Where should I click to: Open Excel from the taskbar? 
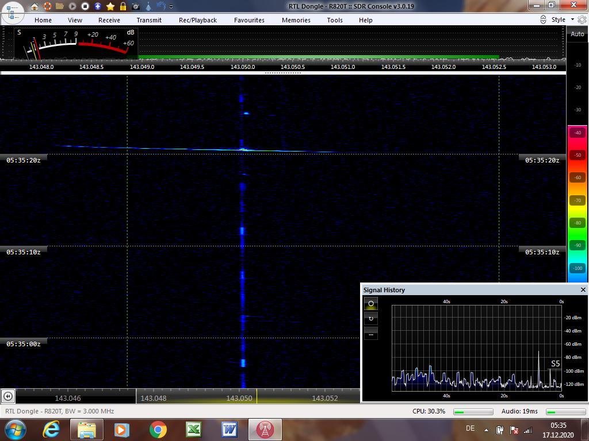pos(193,430)
